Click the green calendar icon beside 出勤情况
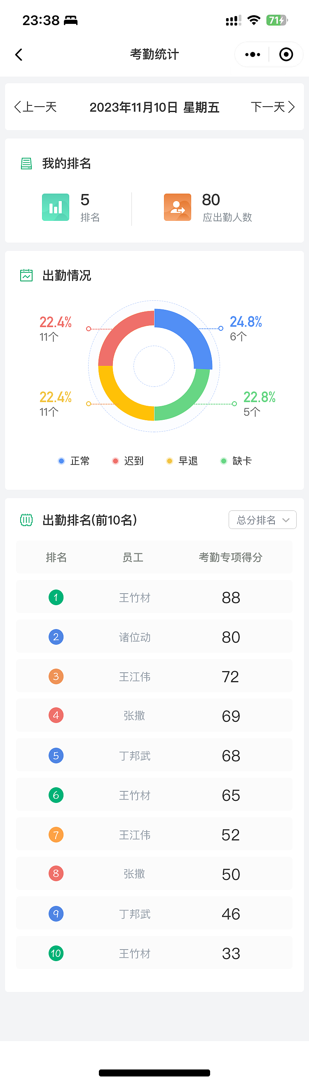Screen dimensions: 309x1088 26,274
